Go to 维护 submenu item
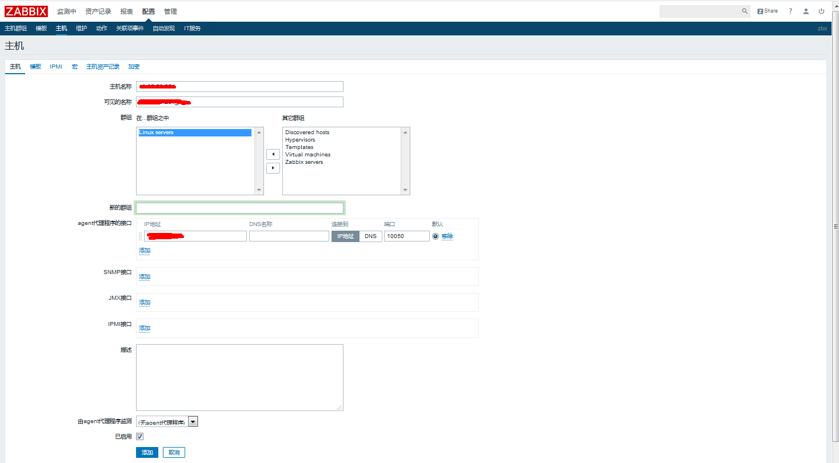Screen dimensions: 839x463 point(81,29)
